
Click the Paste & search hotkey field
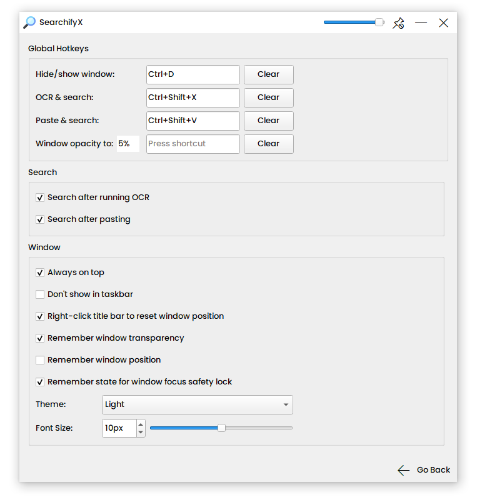(x=193, y=121)
